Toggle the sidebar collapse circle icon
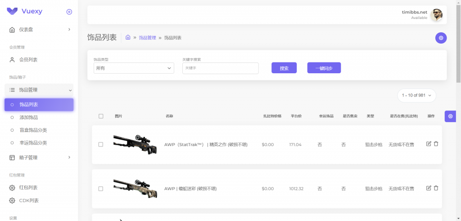461x221 pixels. click(69, 12)
